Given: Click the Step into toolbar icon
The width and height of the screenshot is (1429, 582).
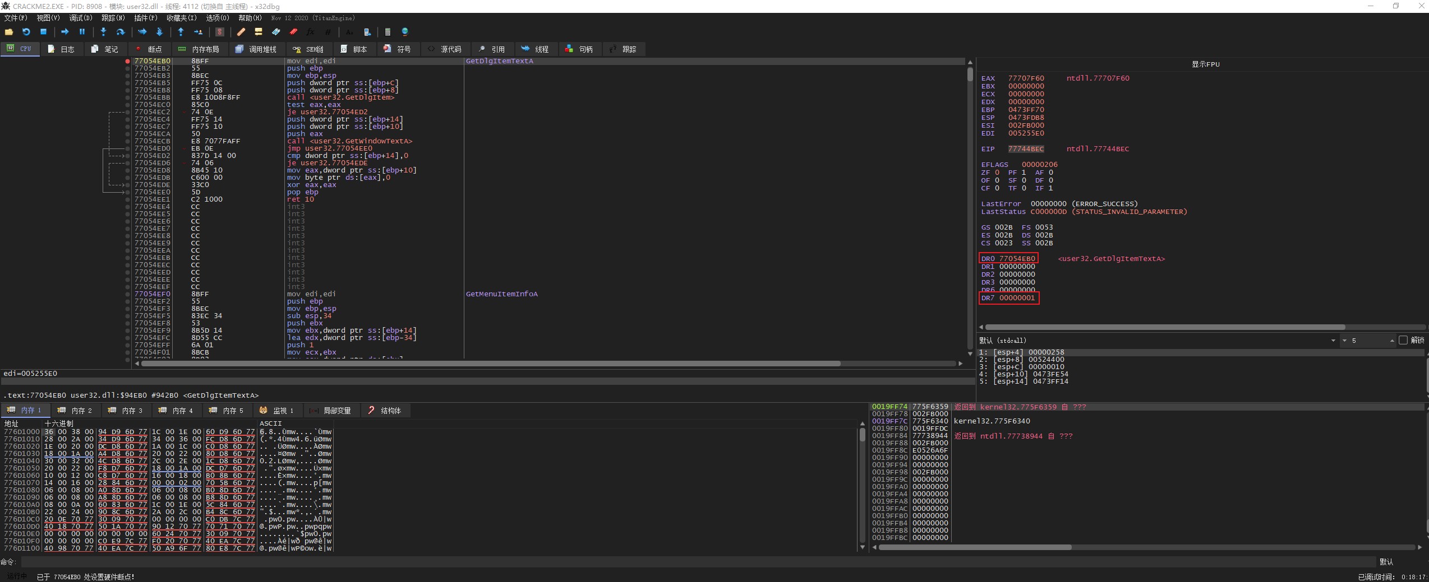Looking at the screenshot, I should tap(103, 32).
